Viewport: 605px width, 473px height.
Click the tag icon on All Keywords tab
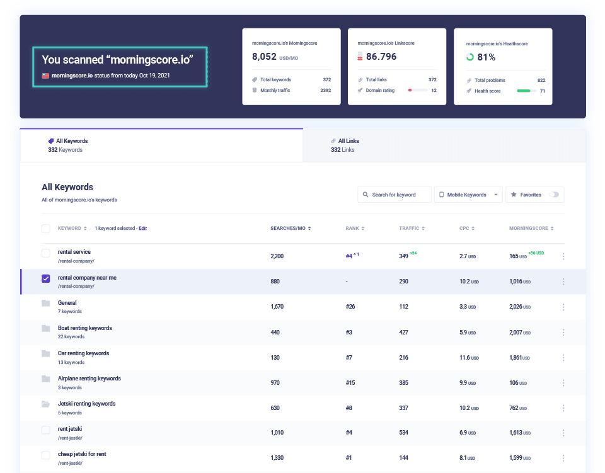(51, 141)
